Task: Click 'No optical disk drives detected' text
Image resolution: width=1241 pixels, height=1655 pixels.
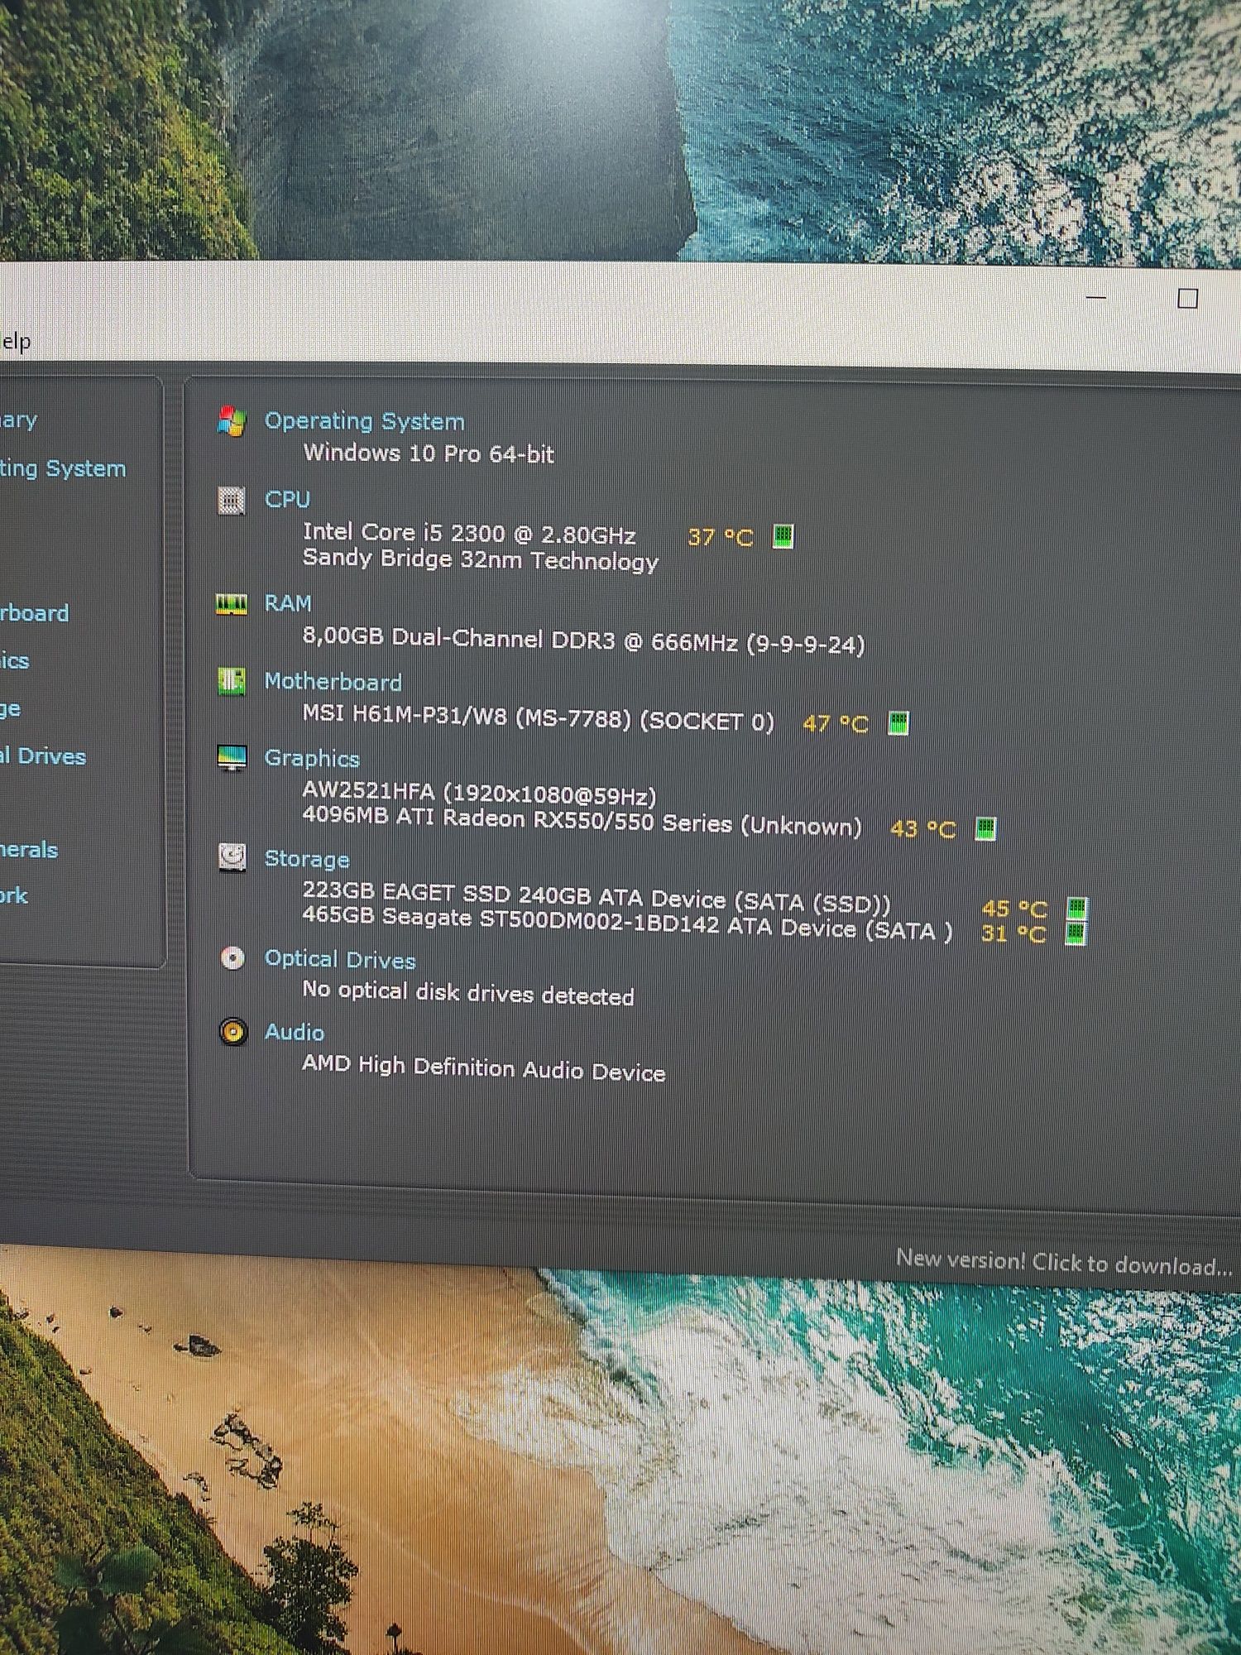Action: 468,993
